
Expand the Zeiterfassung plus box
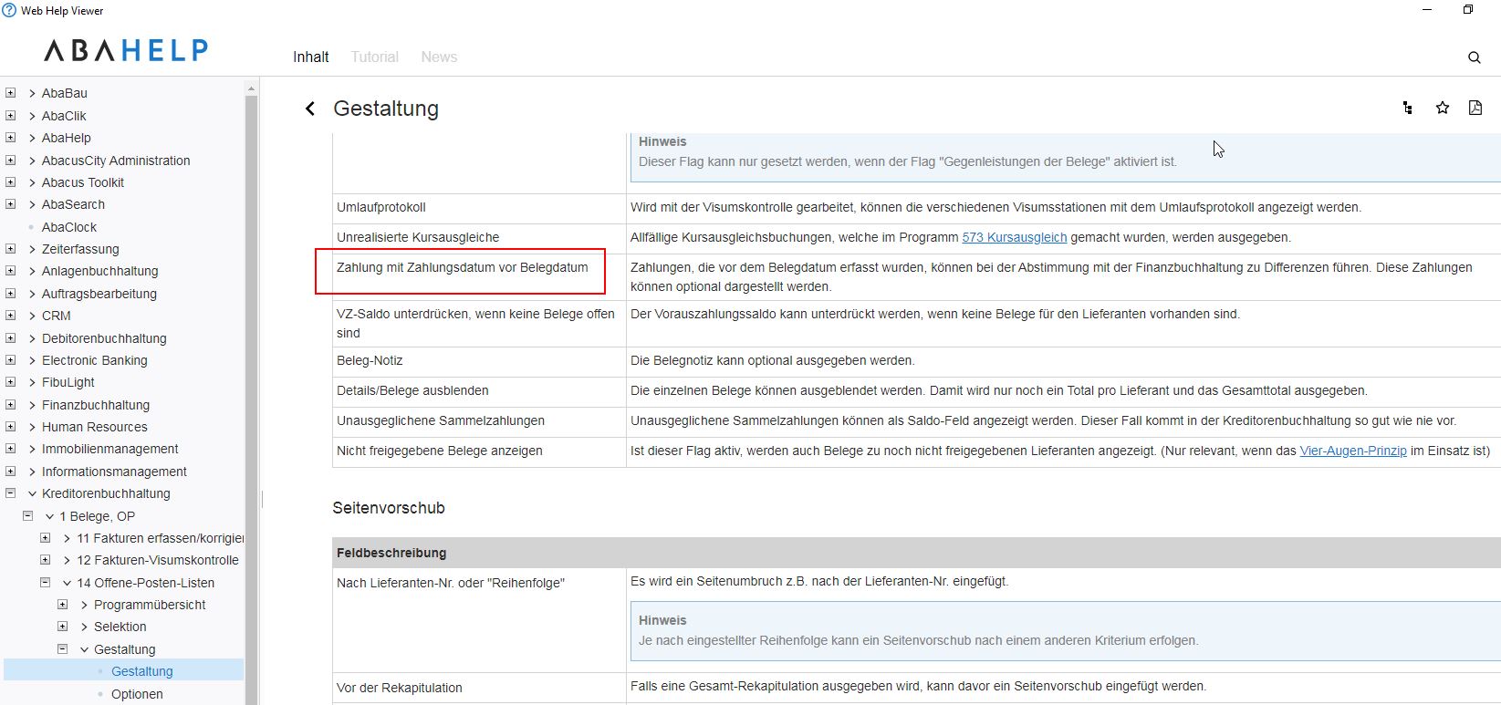(10, 249)
